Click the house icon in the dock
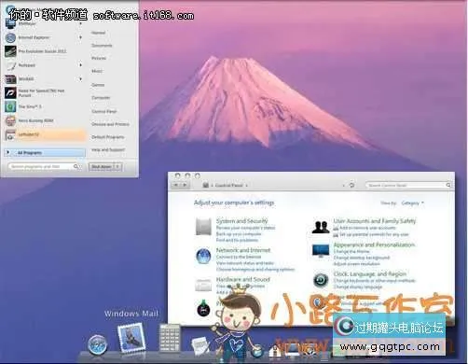The width and height of the screenshot is (468, 364). [x=275, y=352]
